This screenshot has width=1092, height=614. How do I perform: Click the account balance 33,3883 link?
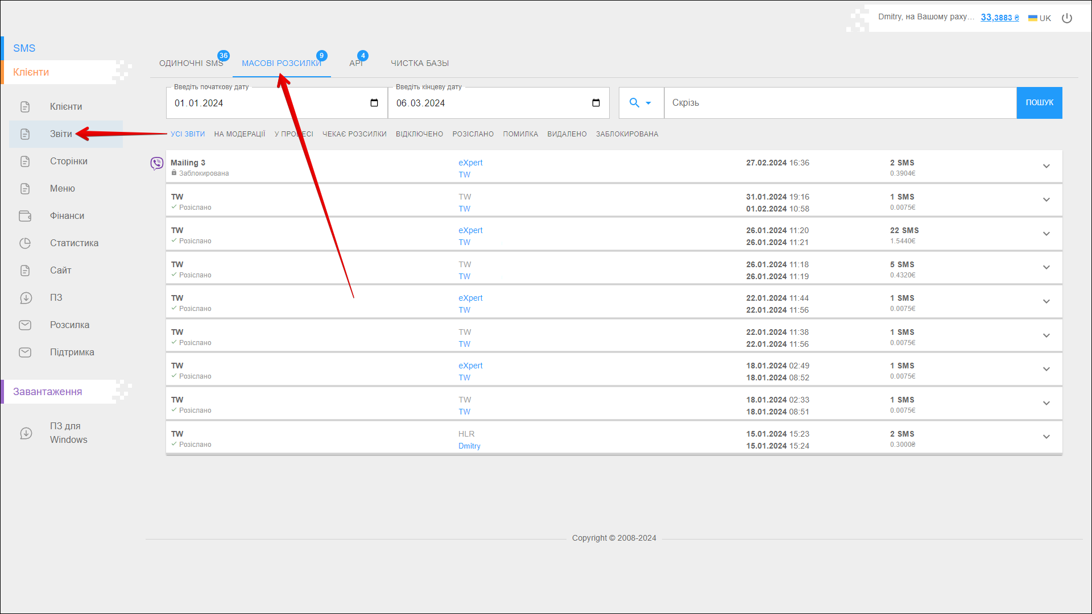(x=999, y=18)
